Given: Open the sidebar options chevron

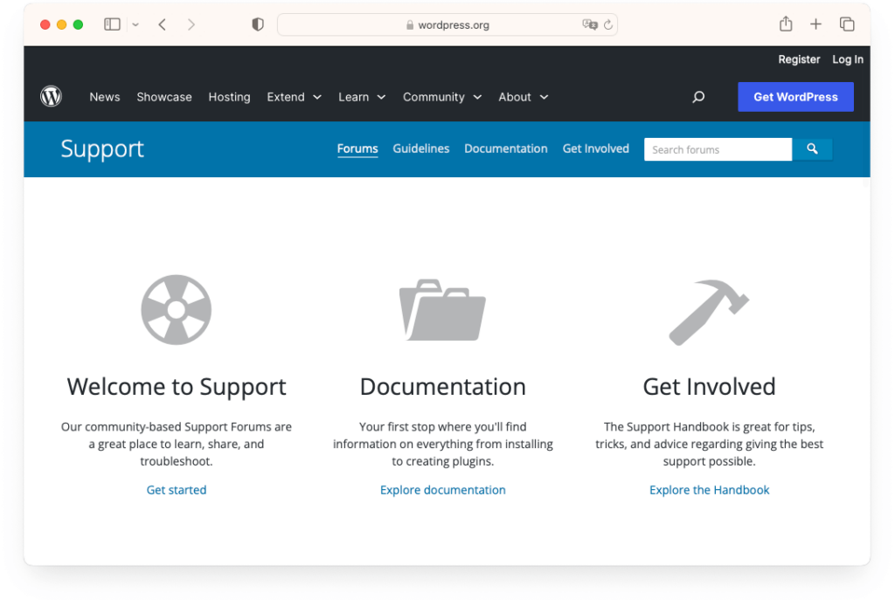Looking at the screenshot, I should click(x=135, y=24).
